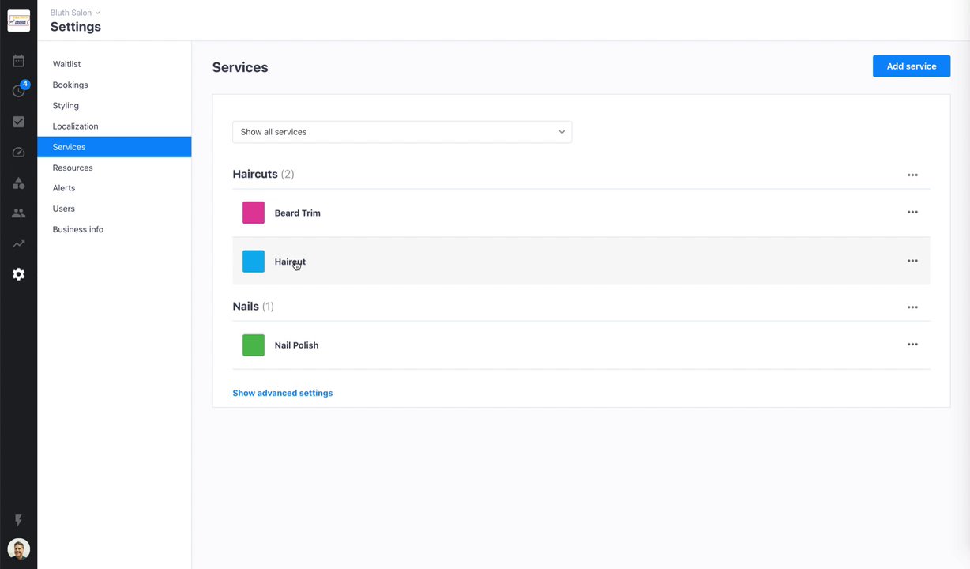The height and width of the screenshot is (569, 970).
Task: Click the lightning bolt icon
Action: (x=18, y=521)
